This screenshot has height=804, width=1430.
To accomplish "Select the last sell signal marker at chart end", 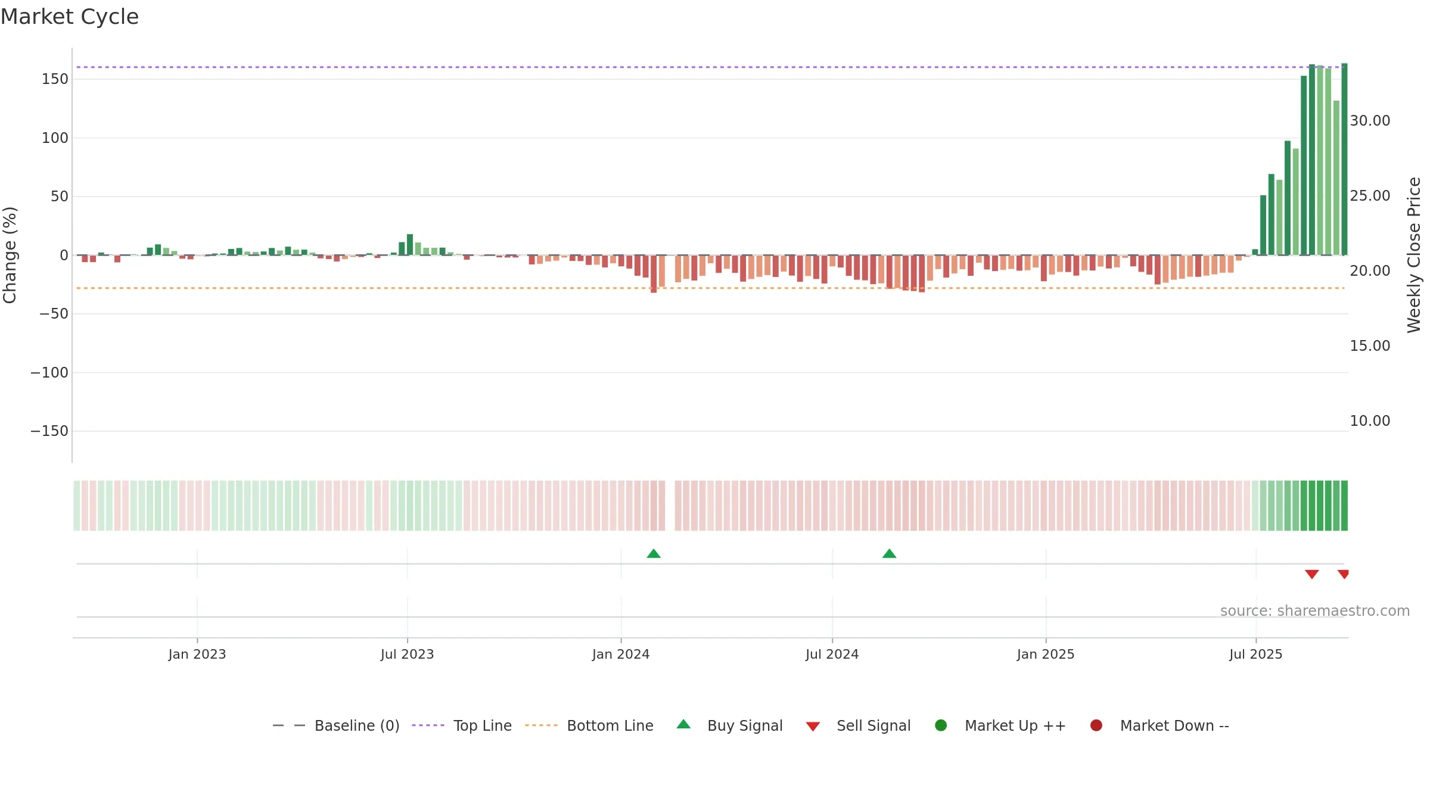I will coord(1343,574).
